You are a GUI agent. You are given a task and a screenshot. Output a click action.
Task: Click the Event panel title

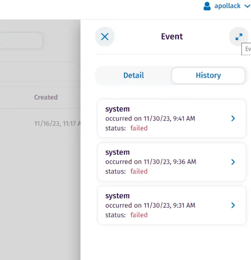click(x=172, y=36)
